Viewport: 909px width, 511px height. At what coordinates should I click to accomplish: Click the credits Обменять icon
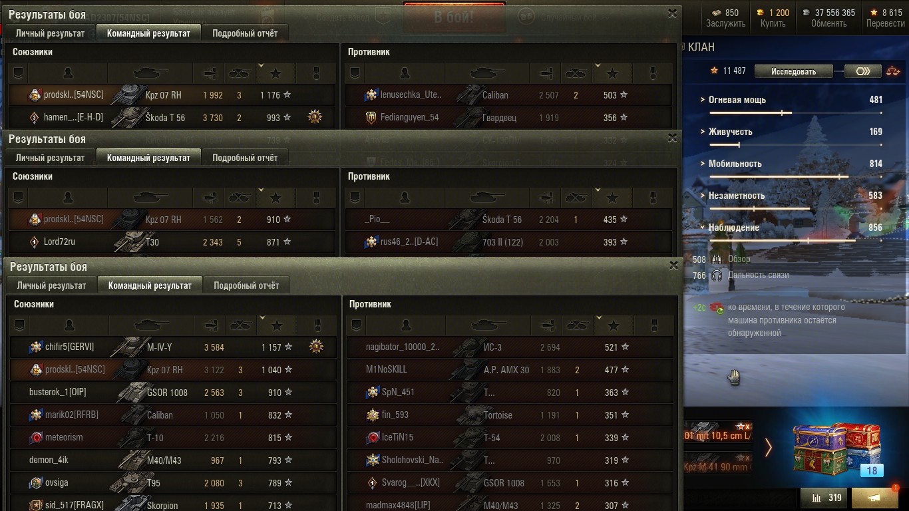point(806,13)
